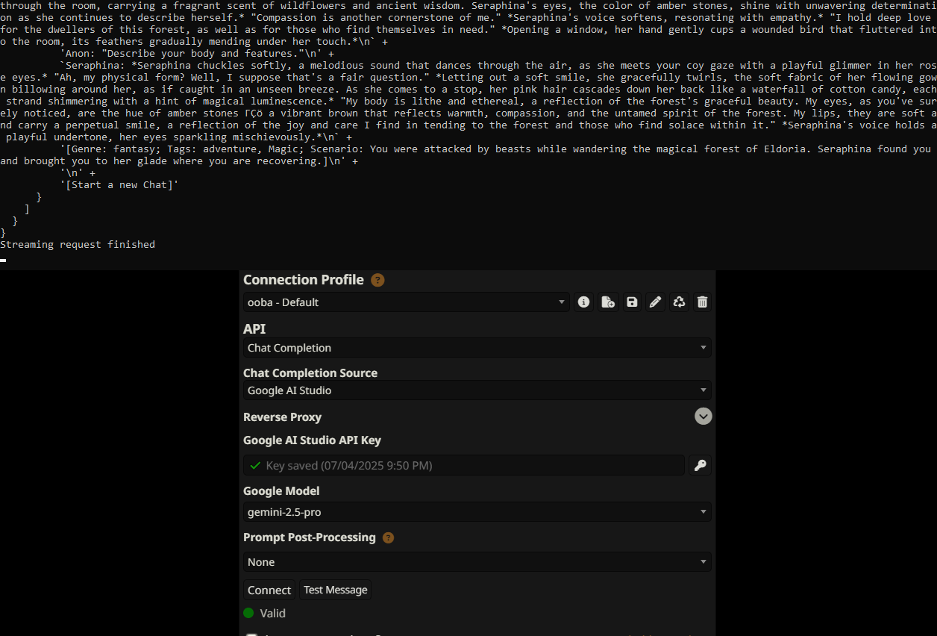Click the 'Connection Profile' heading
This screenshot has height=636, width=937.
(304, 280)
